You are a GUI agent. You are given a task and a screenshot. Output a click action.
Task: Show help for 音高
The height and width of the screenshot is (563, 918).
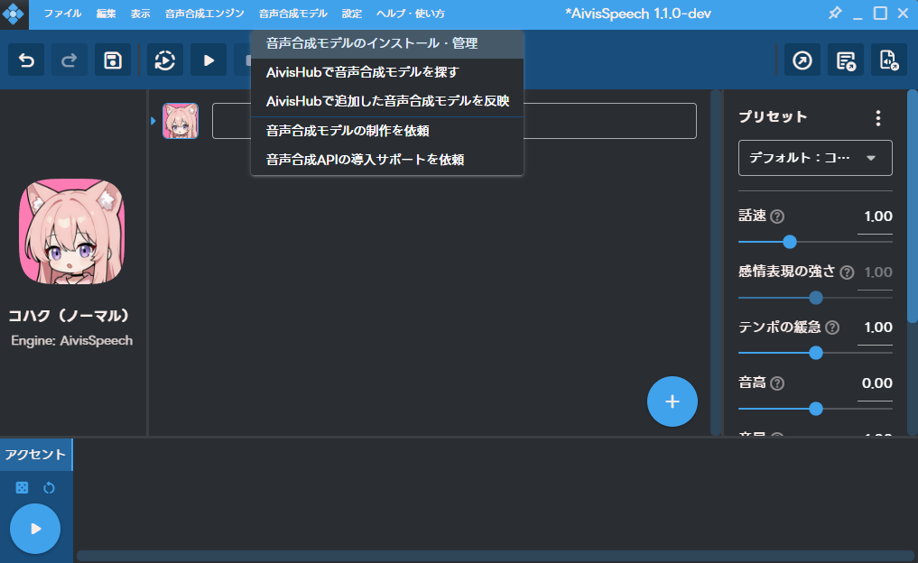[777, 383]
